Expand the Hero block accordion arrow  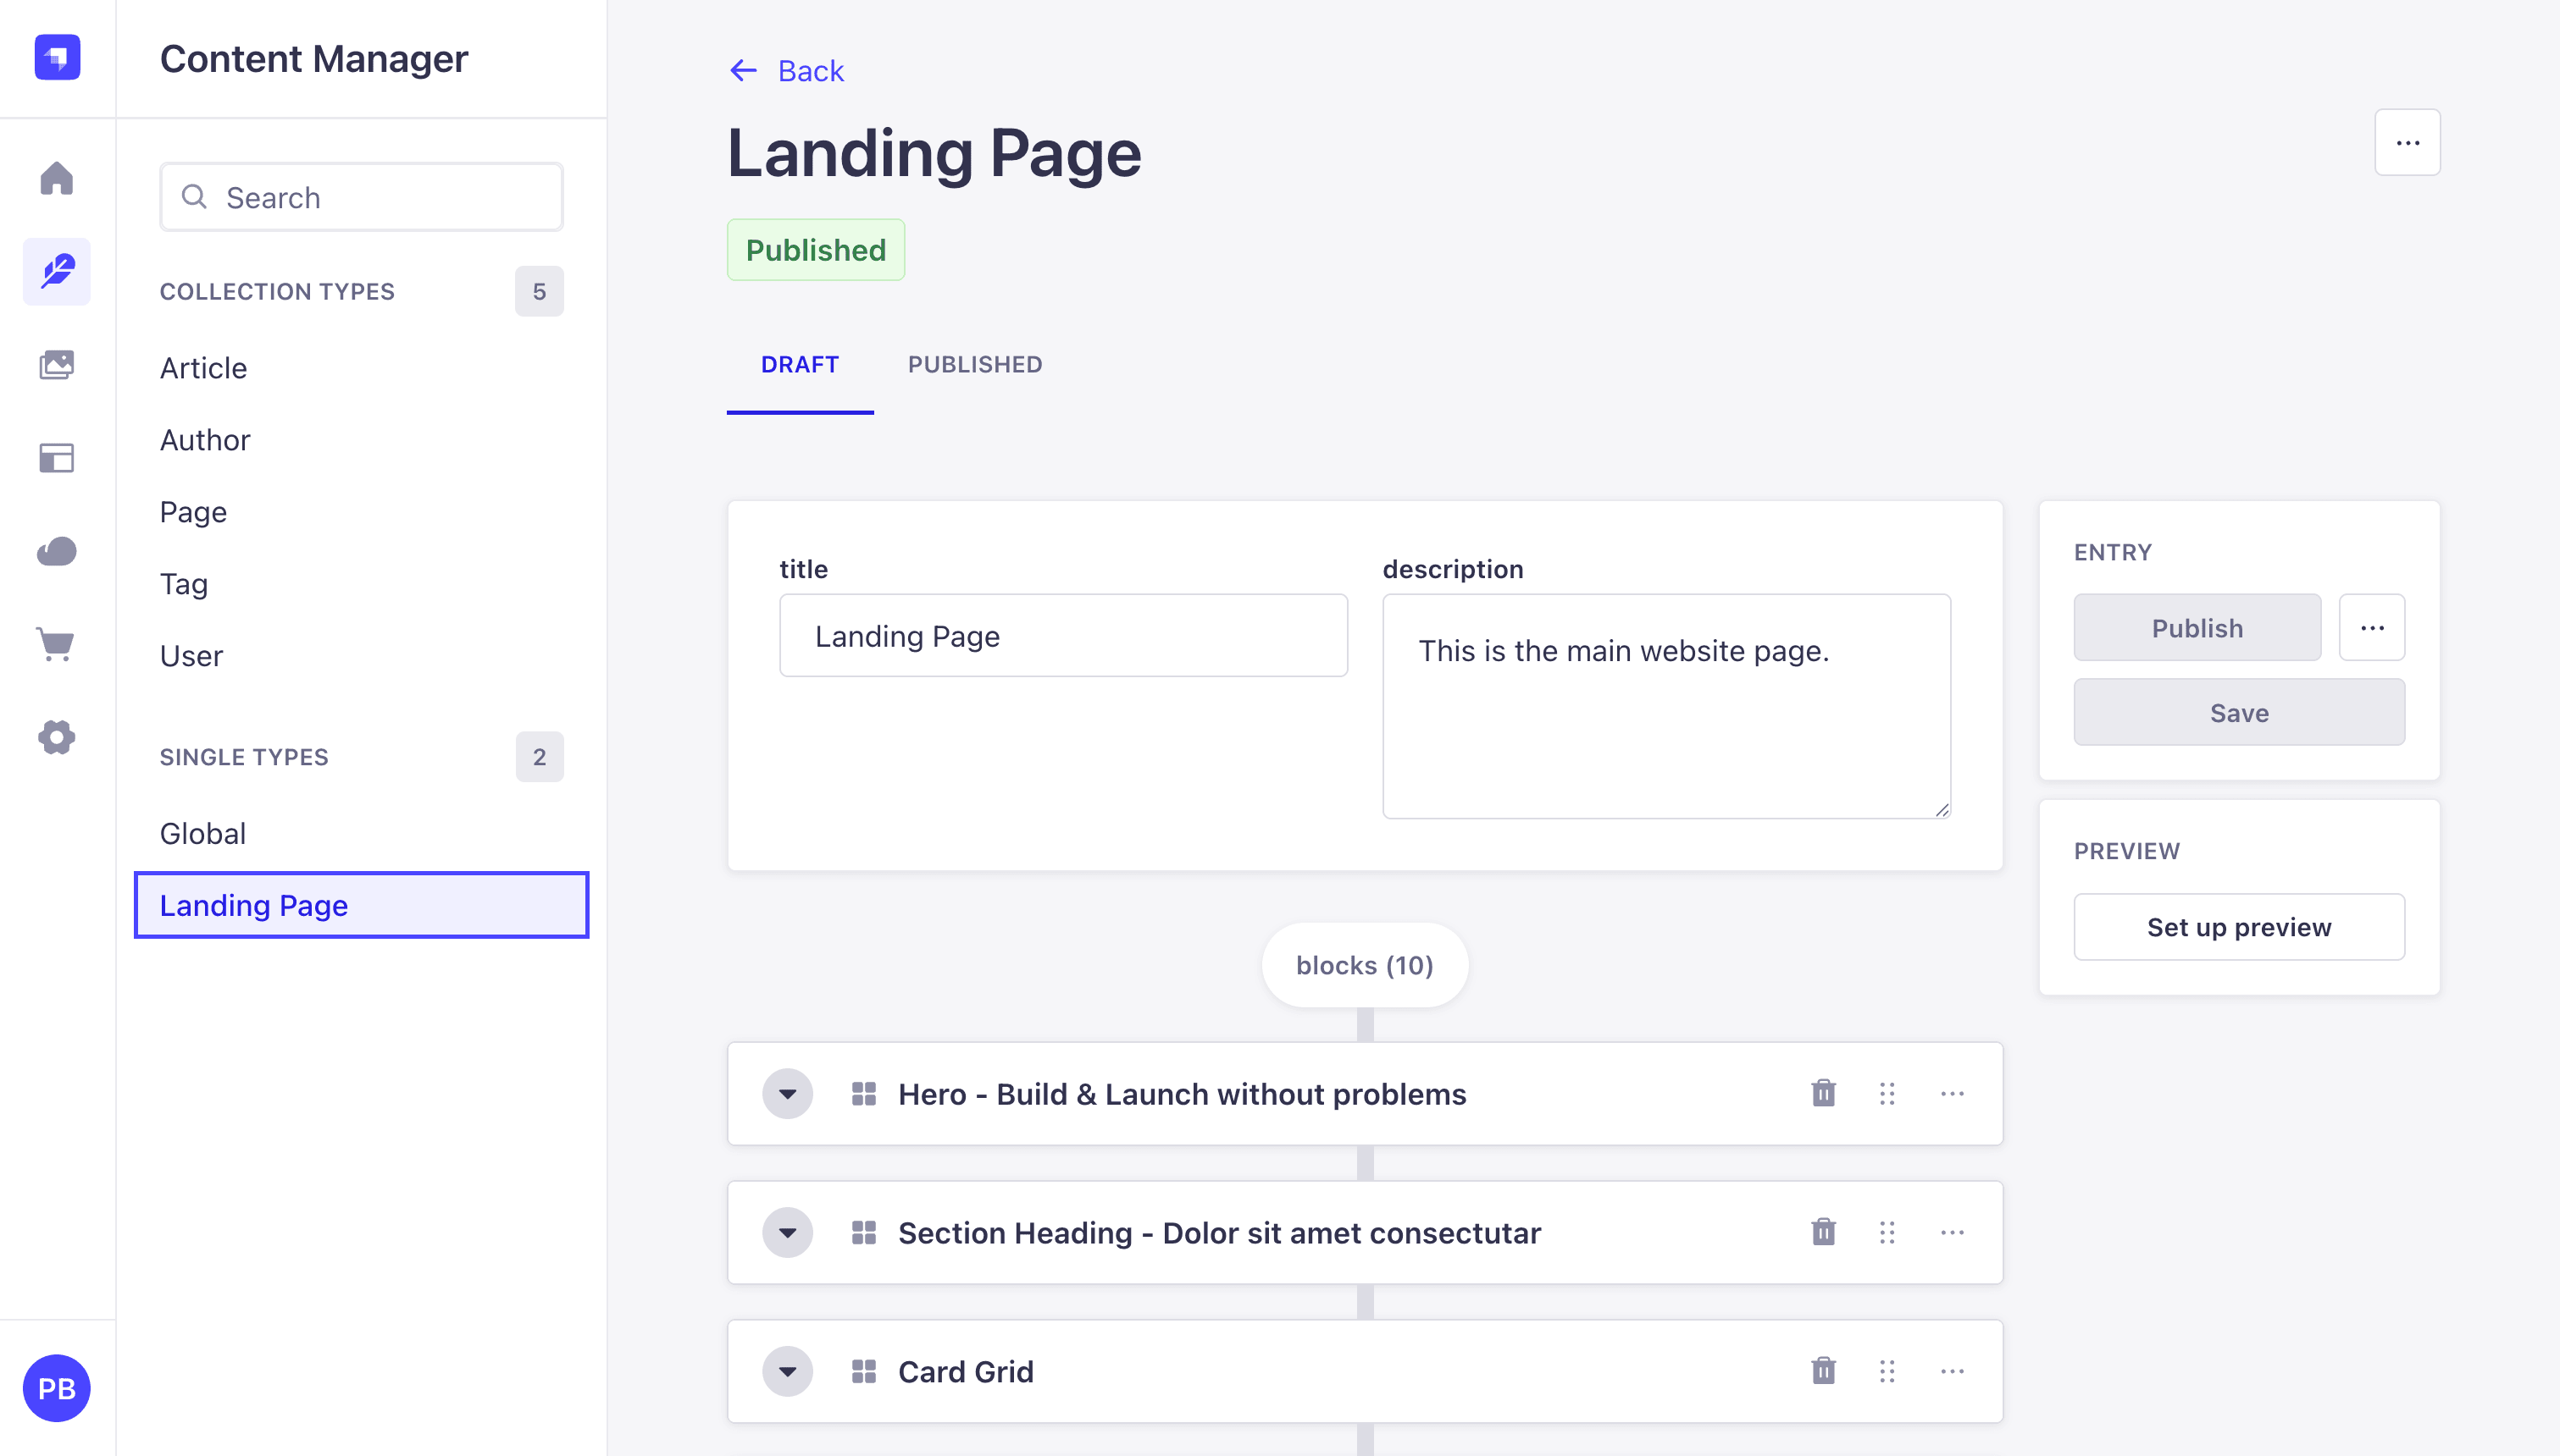[x=787, y=1093]
